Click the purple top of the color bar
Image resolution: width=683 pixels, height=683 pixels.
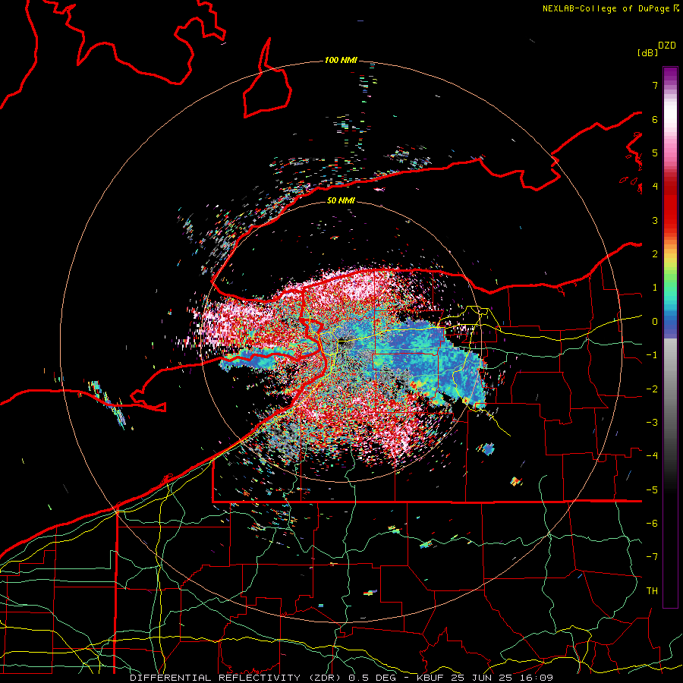coord(670,76)
